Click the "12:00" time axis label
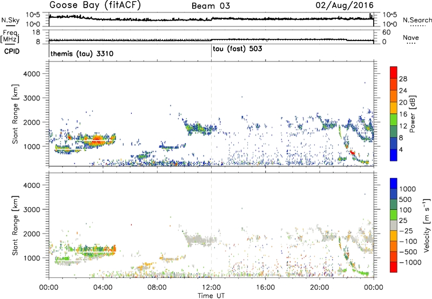 pyautogui.click(x=211, y=288)
